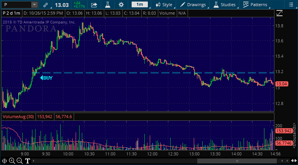Click the D: 10/26/15 2:59 PM field
The width and height of the screenshot is (298, 165).
43,13
